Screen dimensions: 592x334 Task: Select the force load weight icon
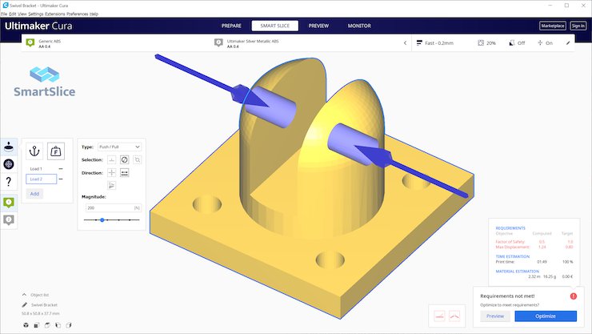(x=56, y=151)
